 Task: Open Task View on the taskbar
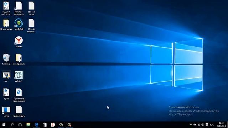coord(20,125)
